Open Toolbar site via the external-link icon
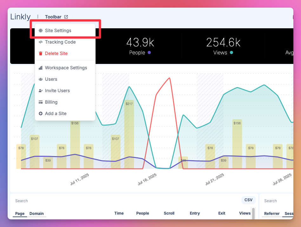Image resolution: width=301 pixels, height=227 pixels. (x=66, y=17)
